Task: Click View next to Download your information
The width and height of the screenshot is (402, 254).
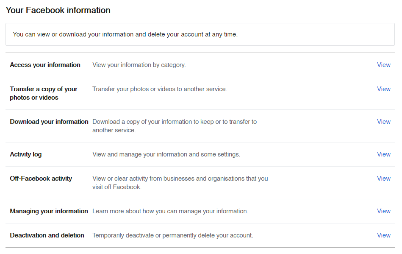Action: (383, 122)
